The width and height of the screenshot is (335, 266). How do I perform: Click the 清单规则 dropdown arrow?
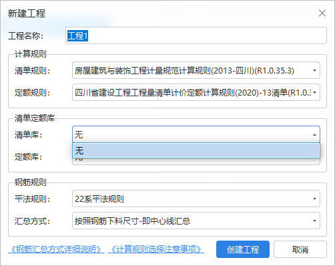(x=314, y=71)
